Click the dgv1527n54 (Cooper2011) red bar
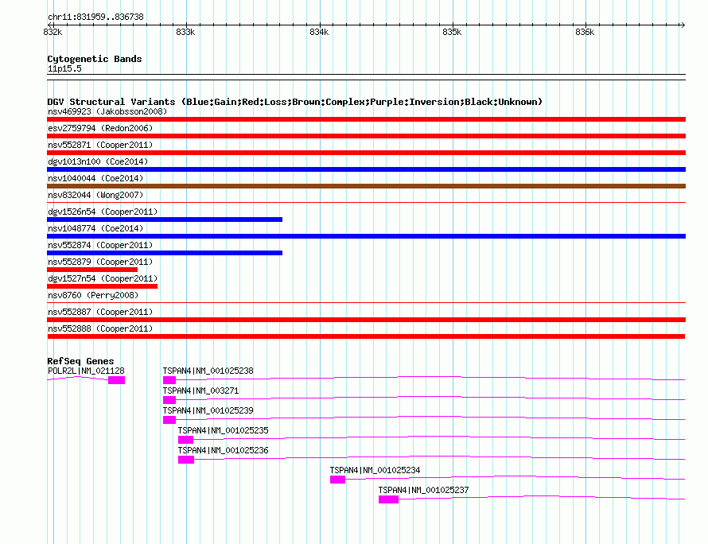The image size is (708, 544). pos(102,286)
